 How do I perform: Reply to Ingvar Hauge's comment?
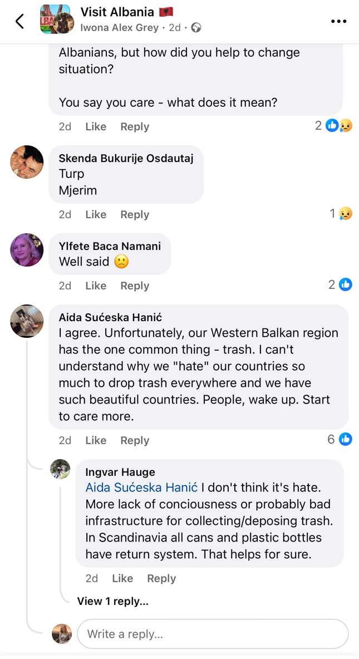[x=161, y=578]
